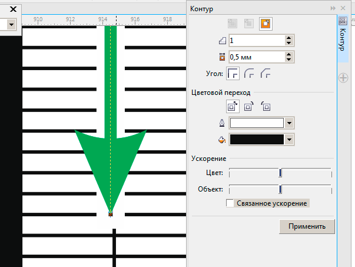Switch to the vertical Контур tab

(343, 39)
